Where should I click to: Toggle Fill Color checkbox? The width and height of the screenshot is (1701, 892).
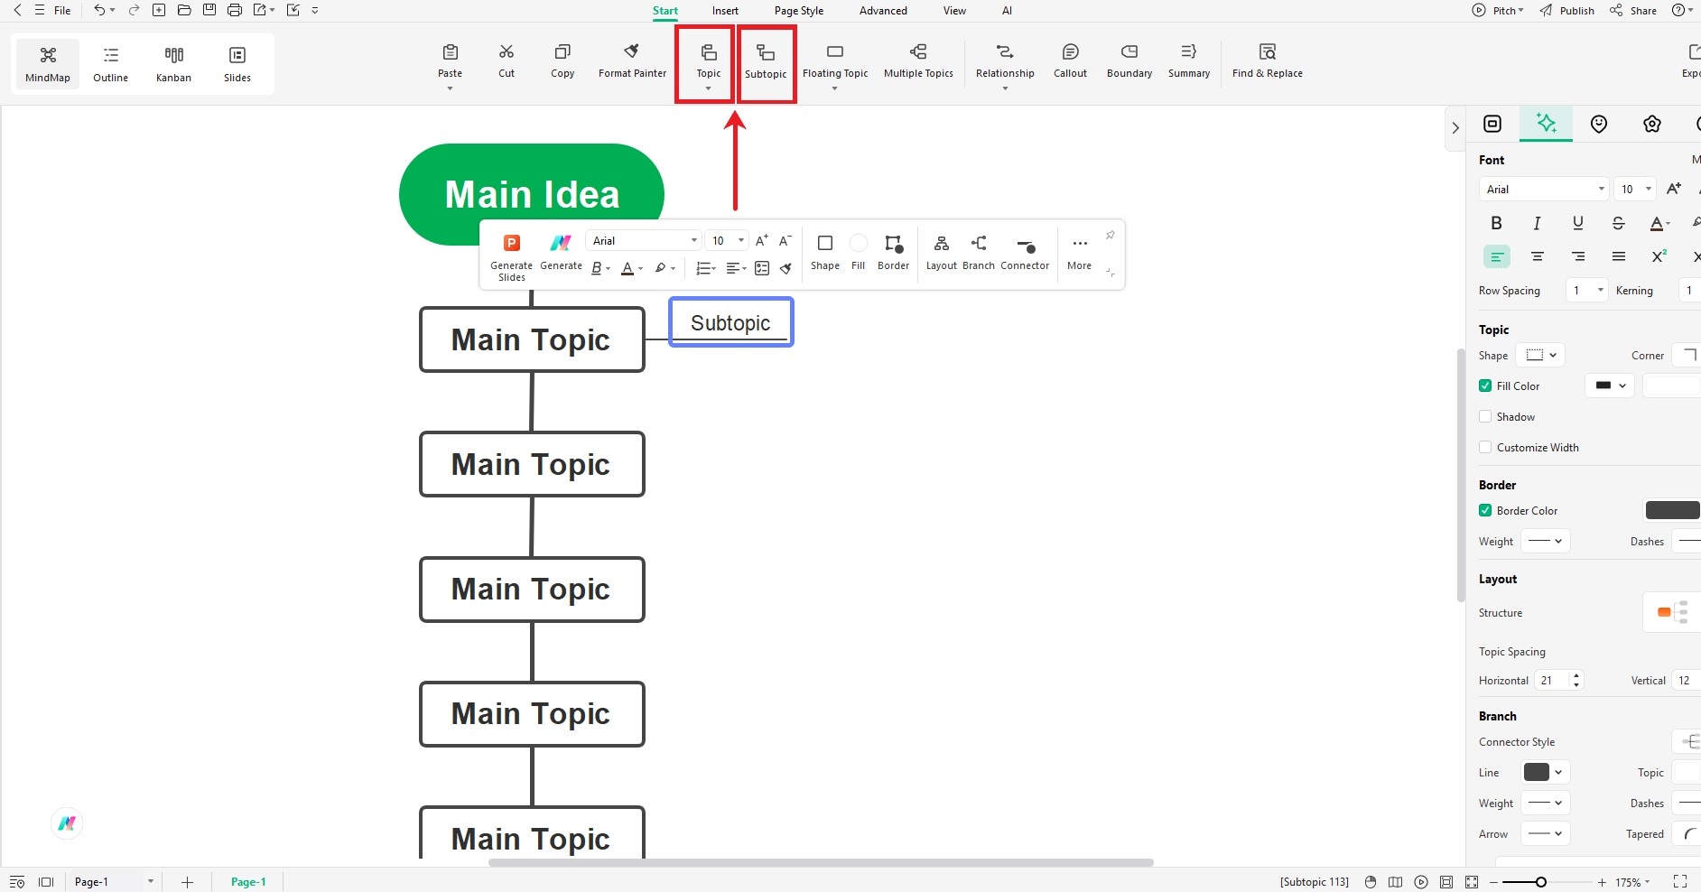coord(1485,386)
